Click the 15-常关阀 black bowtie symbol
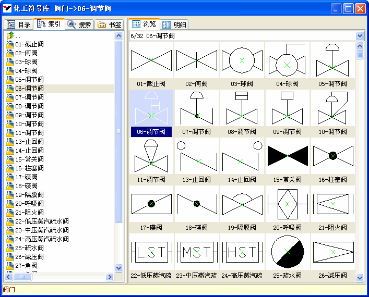Viewport: 369px width, 297px height. 287,156
